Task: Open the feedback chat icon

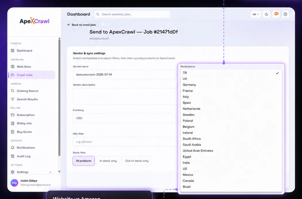Action: pos(276,14)
